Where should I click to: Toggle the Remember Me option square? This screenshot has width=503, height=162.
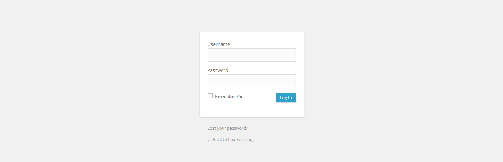(x=210, y=96)
